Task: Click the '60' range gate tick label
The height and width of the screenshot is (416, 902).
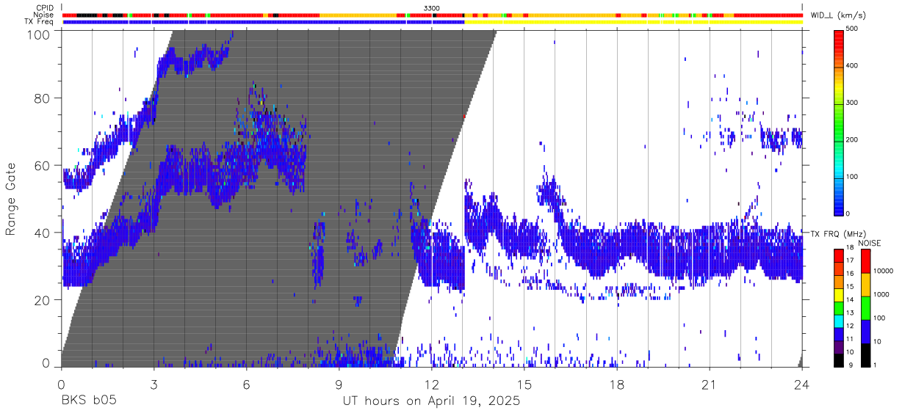Action: click(x=42, y=166)
